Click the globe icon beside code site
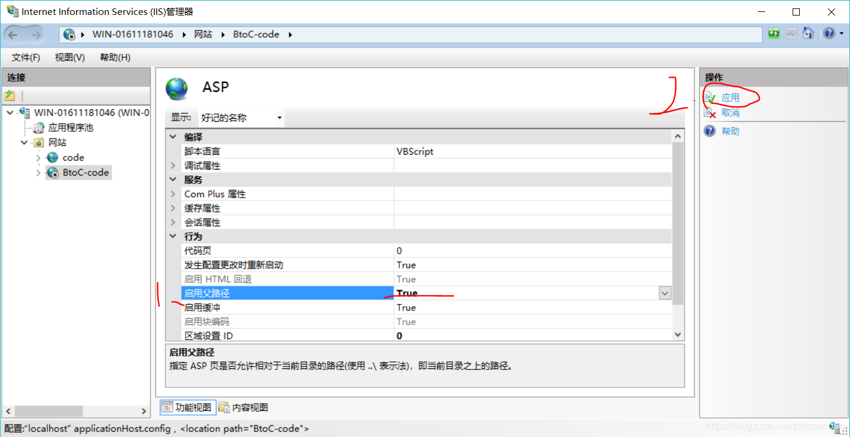The image size is (850, 437). pyautogui.click(x=53, y=158)
